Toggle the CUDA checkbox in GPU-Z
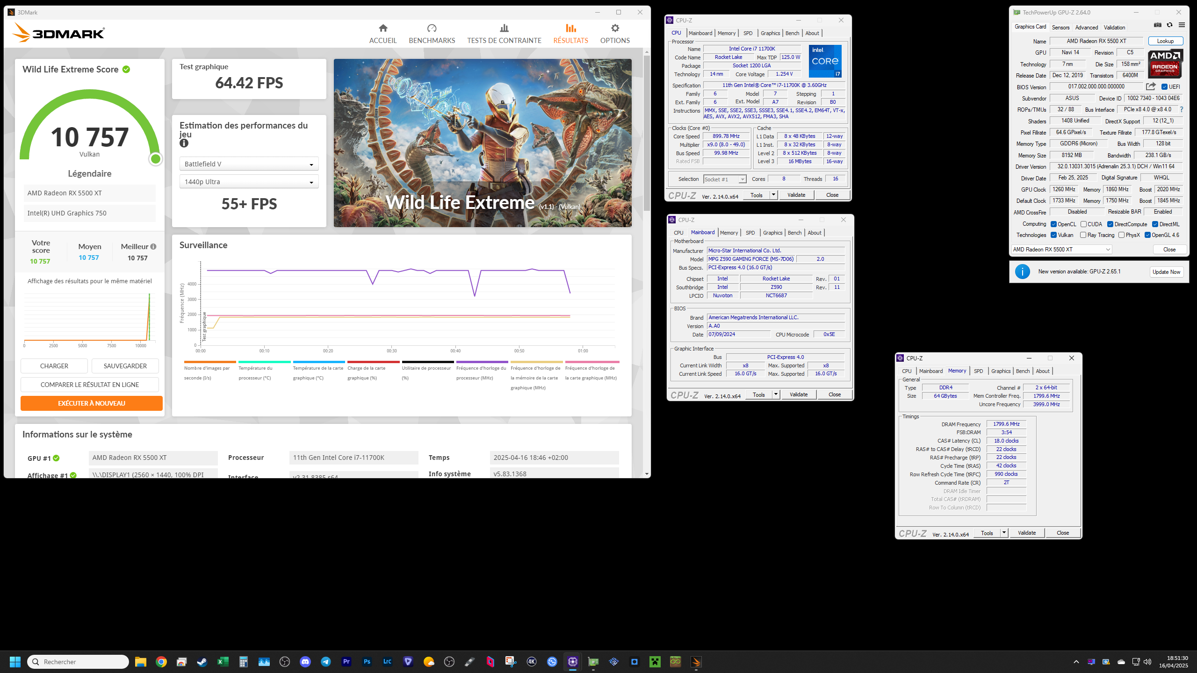 pyautogui.click(x=1083, y=224)
